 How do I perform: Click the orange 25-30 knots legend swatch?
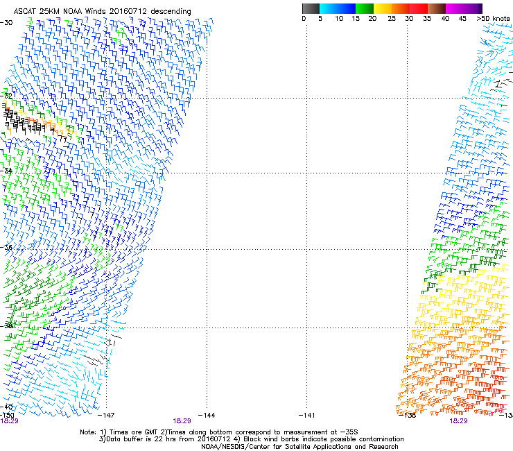click(x=401, y=8)
